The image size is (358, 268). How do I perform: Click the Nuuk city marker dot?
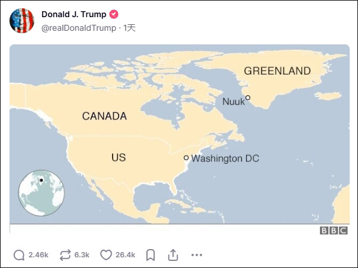click(x=248, y=98)
